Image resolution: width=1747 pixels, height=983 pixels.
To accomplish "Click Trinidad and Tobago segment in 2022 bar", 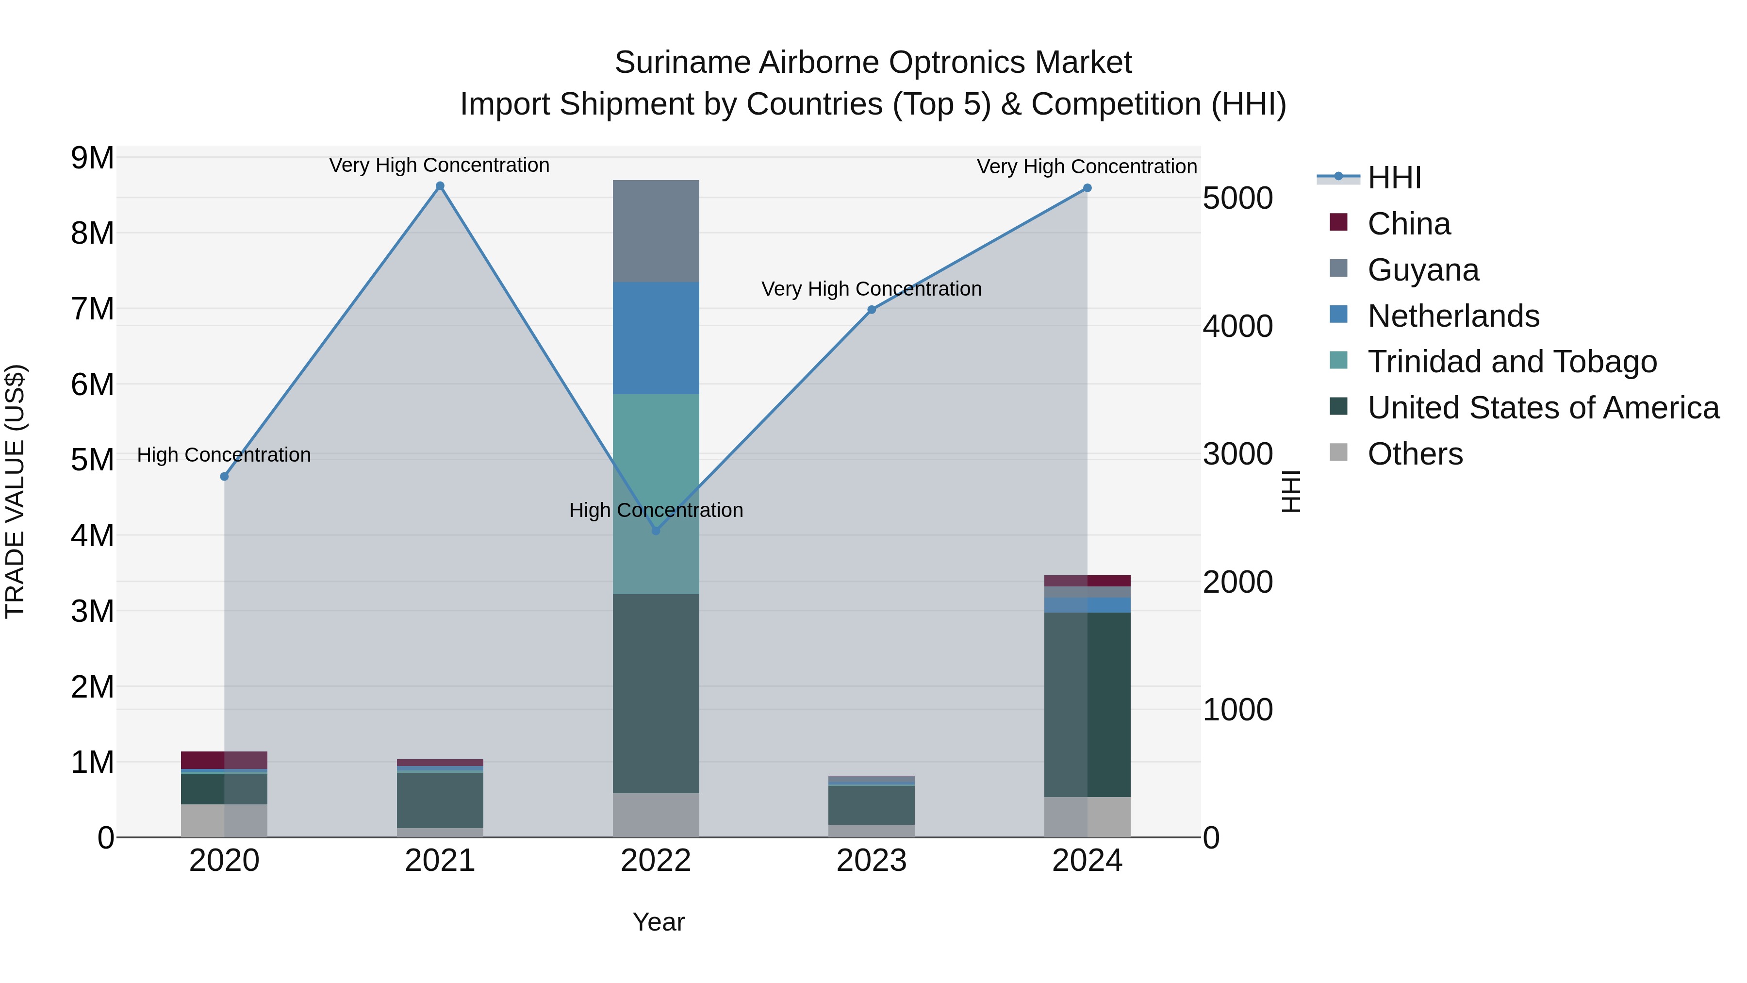I will click(656, 495).
